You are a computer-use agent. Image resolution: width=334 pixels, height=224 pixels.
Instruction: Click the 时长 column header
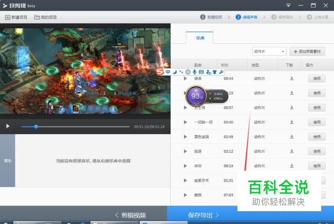coord(225,65)
